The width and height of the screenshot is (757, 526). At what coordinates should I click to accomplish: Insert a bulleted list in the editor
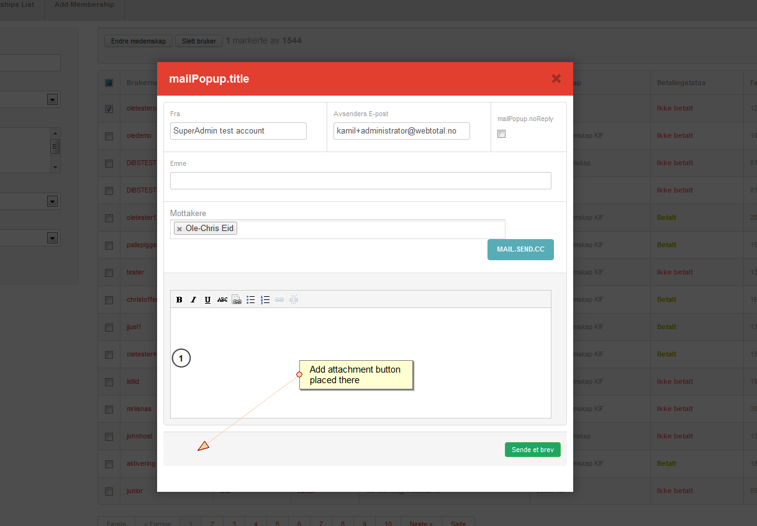(251, 299)
